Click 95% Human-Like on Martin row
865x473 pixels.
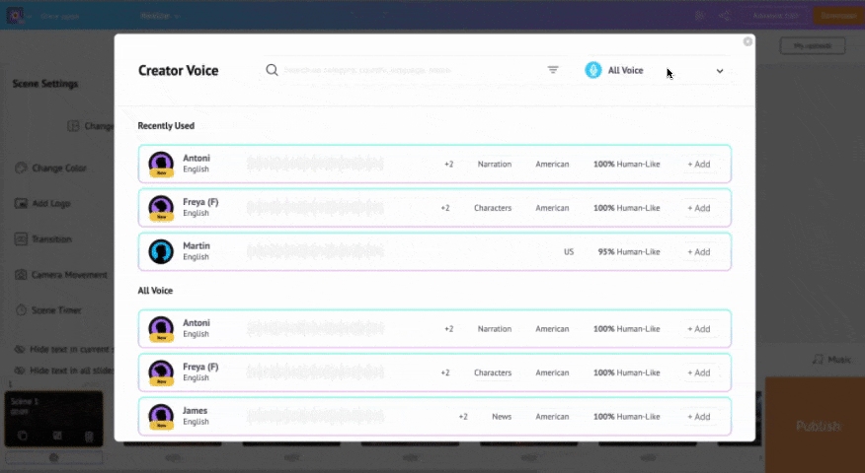(629, 251)
